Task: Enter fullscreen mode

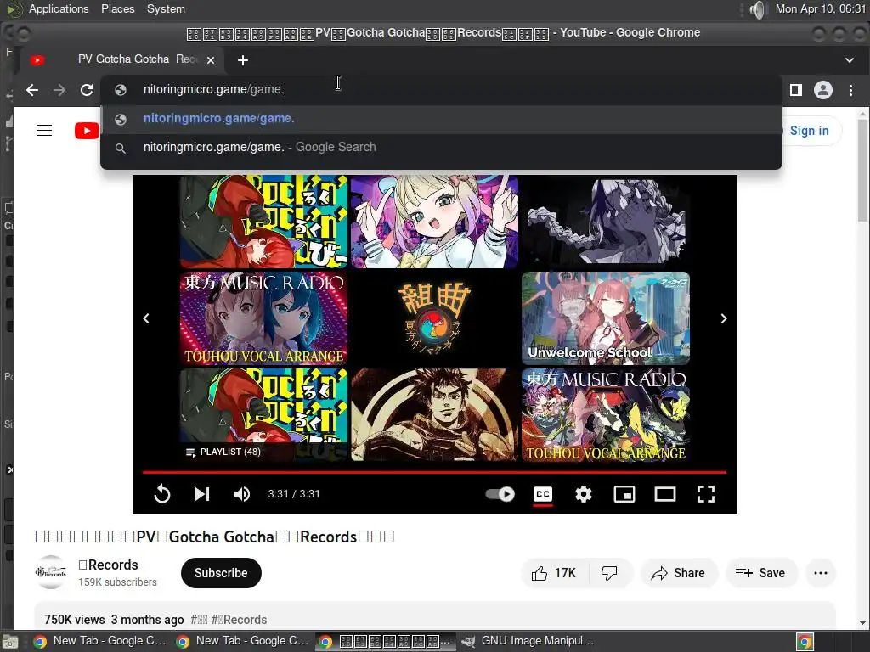Action: pyautogui.click(x=706, y=493)
